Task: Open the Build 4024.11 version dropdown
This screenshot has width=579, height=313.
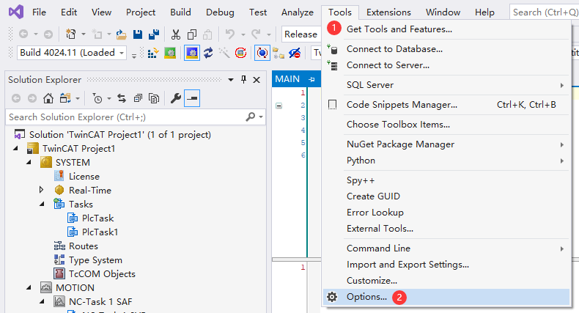Action: (122, 54)
